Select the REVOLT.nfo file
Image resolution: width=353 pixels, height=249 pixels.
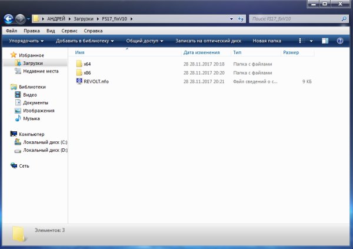(96, 81)
